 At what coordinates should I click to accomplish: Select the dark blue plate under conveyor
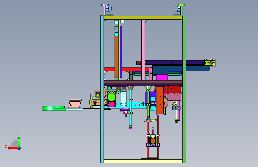181,69
